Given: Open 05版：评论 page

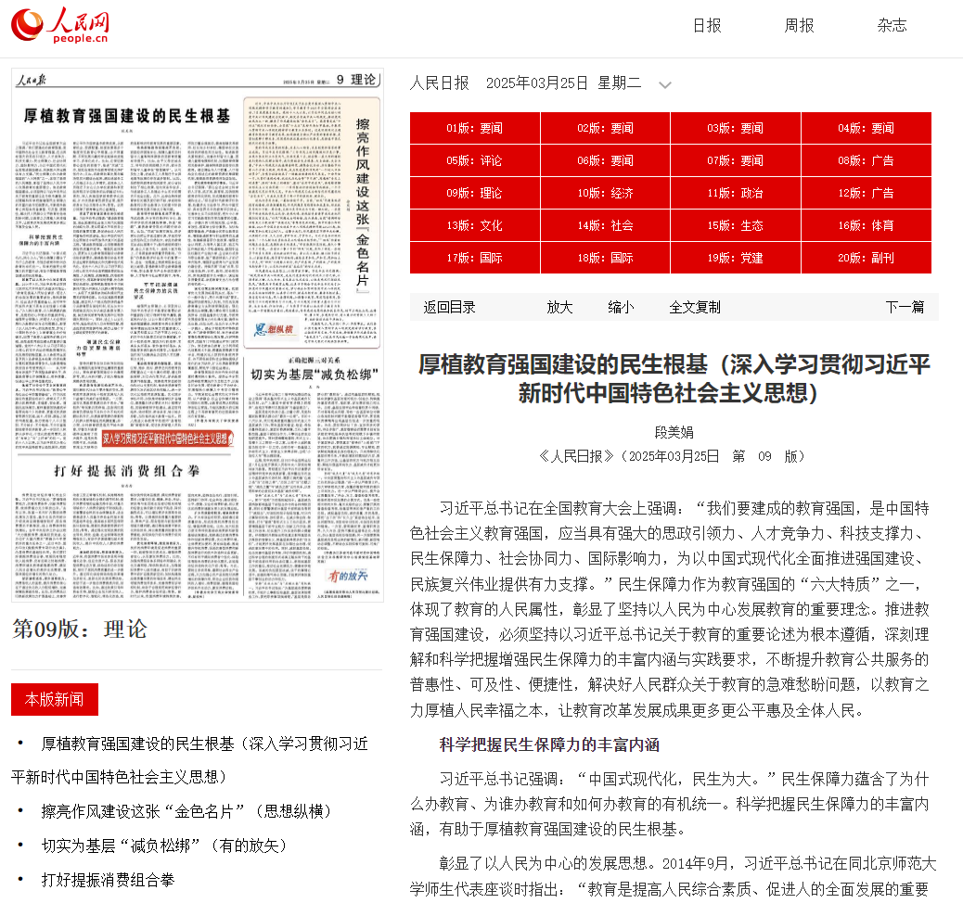Looking at the screenshot, I should 475,160.
